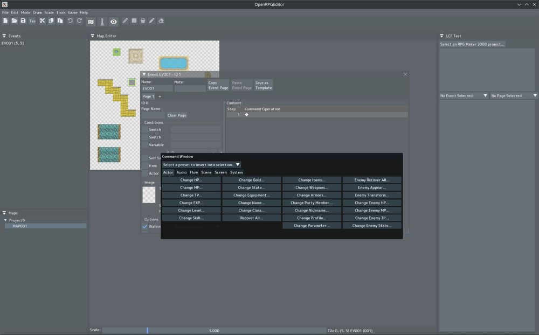The image size is (539, 335).
Task: Collapse the LCF Test panel triangle
Action: 442,36
